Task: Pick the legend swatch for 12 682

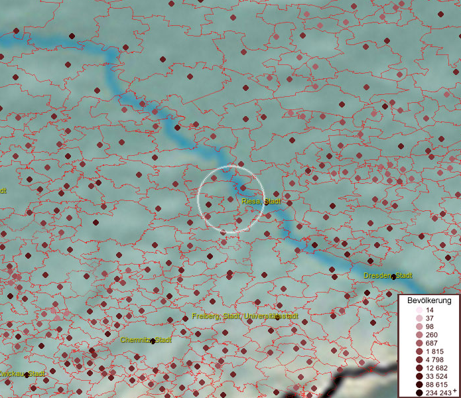Action: pyautogui.click(x=419, y=367)
